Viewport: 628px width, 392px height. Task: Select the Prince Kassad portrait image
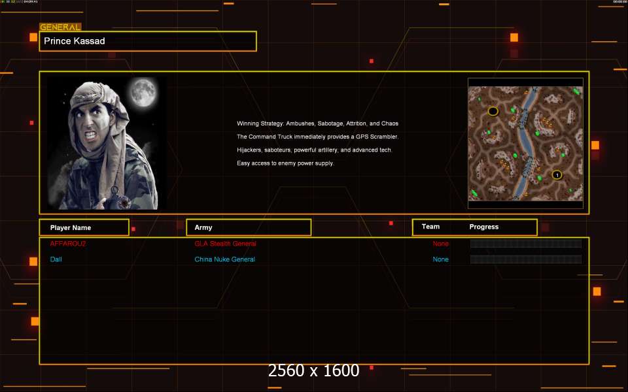pos(106,143)
